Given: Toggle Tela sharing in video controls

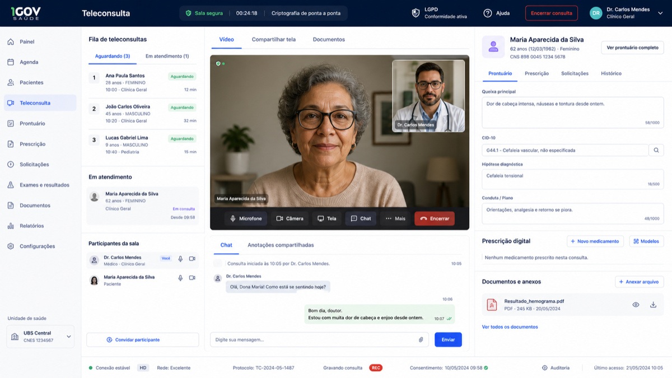Looking at the screenshot, I should [327, 218].
